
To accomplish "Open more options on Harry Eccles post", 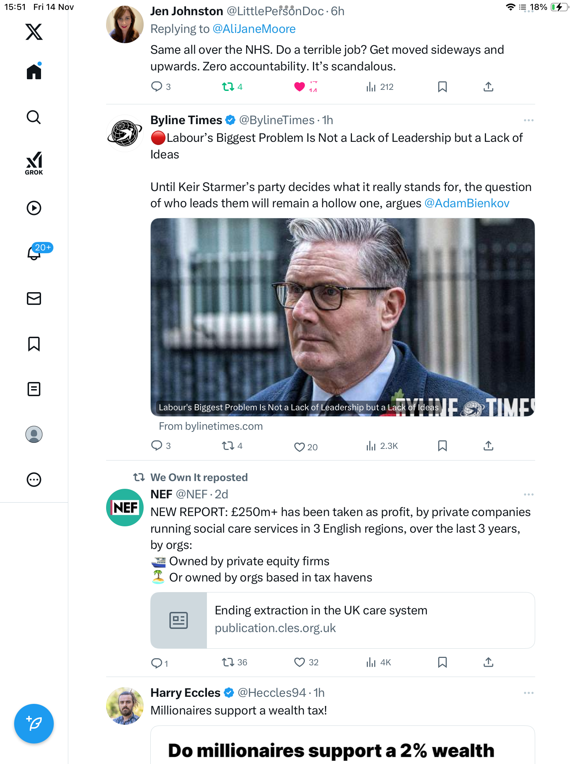I will 528,693.
